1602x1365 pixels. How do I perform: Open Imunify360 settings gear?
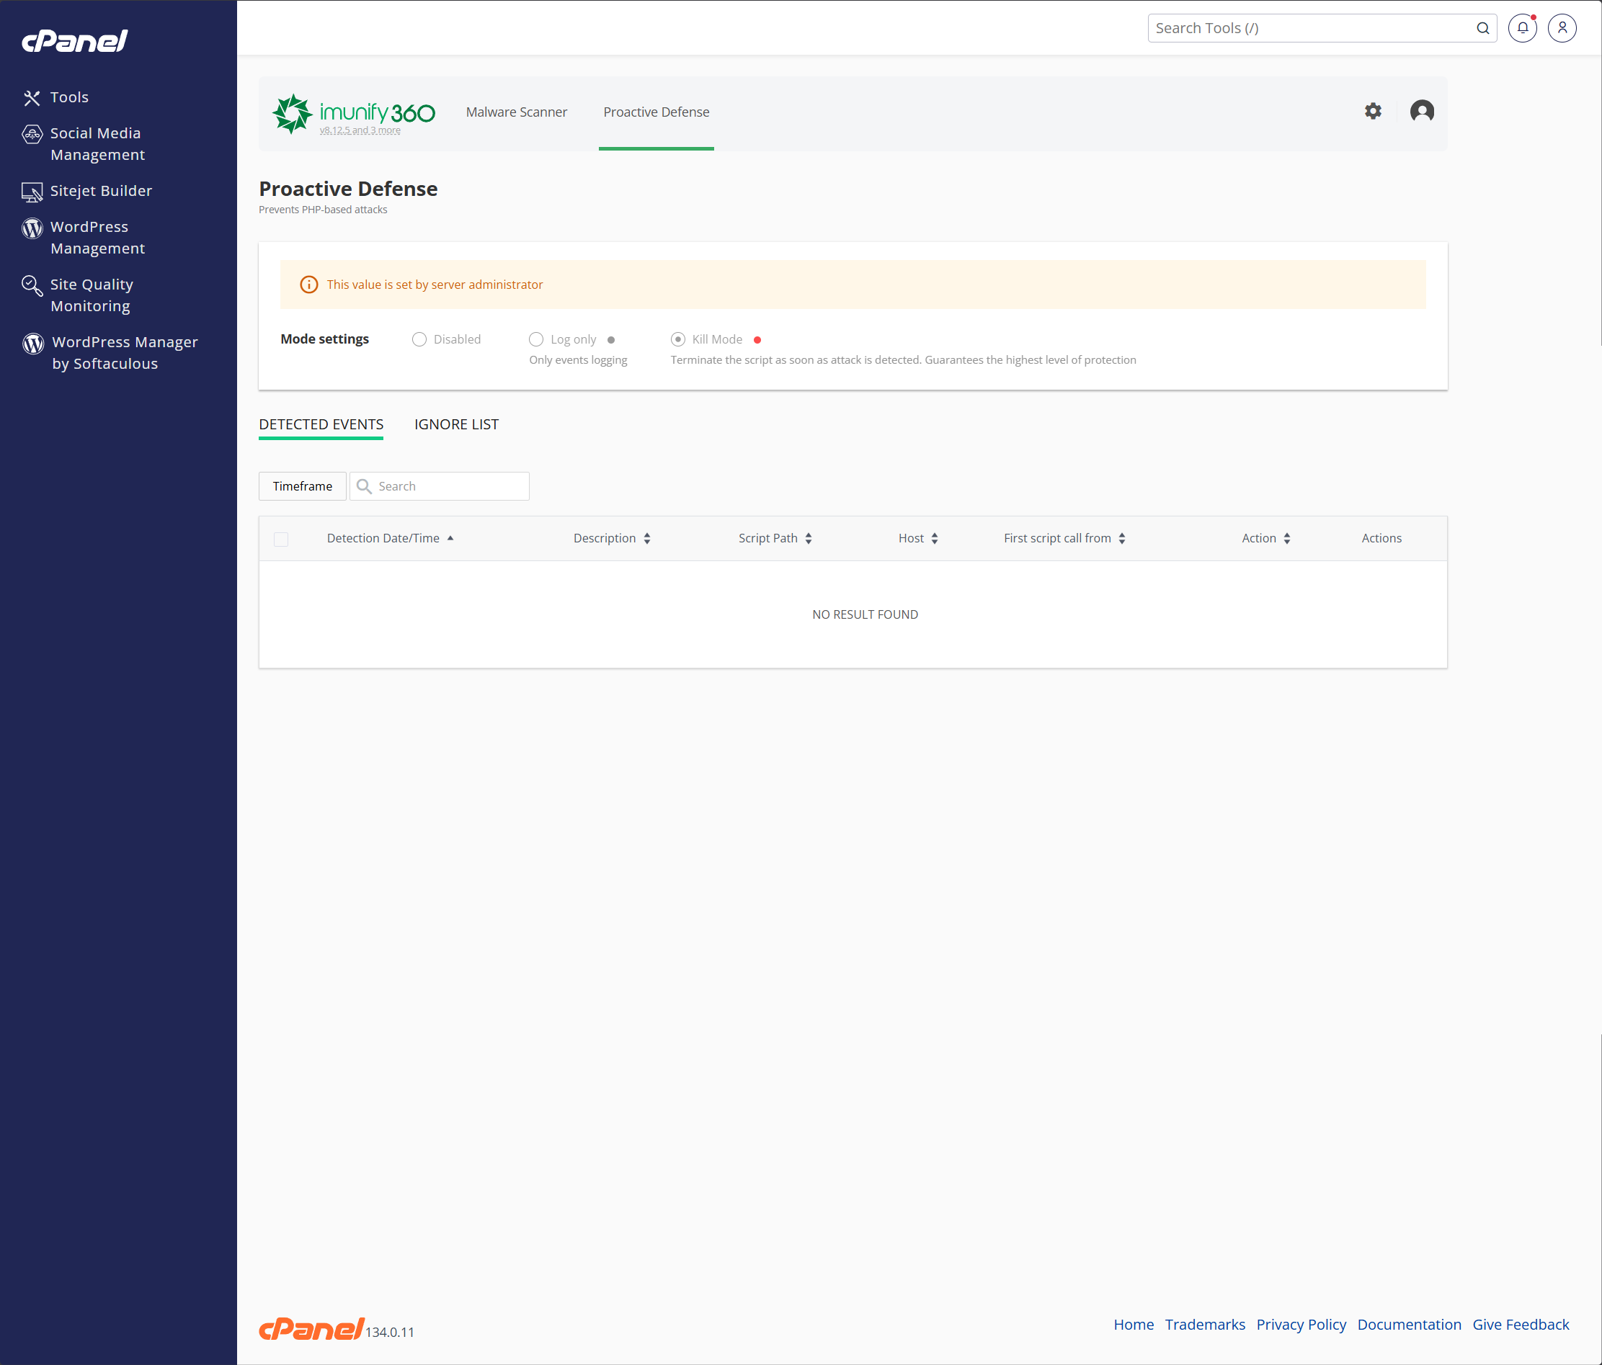click(1372, 112)
